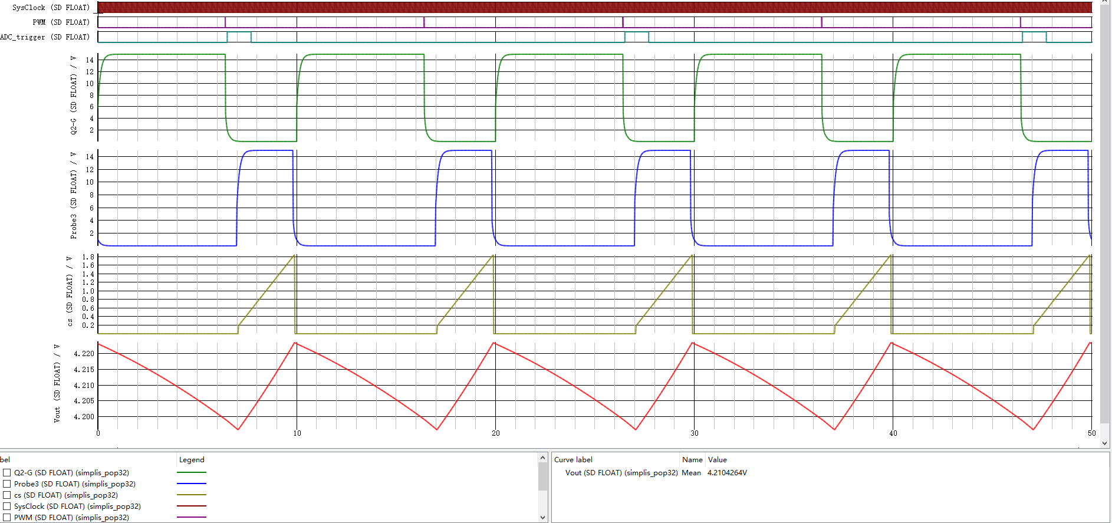Click the x-axis tick label 20
Image resolution: width=1112 pixels, height=523 pixels.
[496, 433]
